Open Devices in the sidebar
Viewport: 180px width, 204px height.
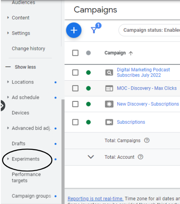point(20,113)
